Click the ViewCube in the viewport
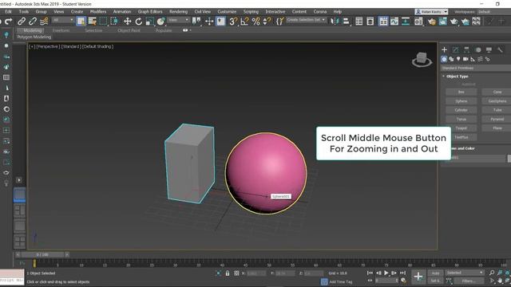511x287 pixels. [x=422, y=60]
